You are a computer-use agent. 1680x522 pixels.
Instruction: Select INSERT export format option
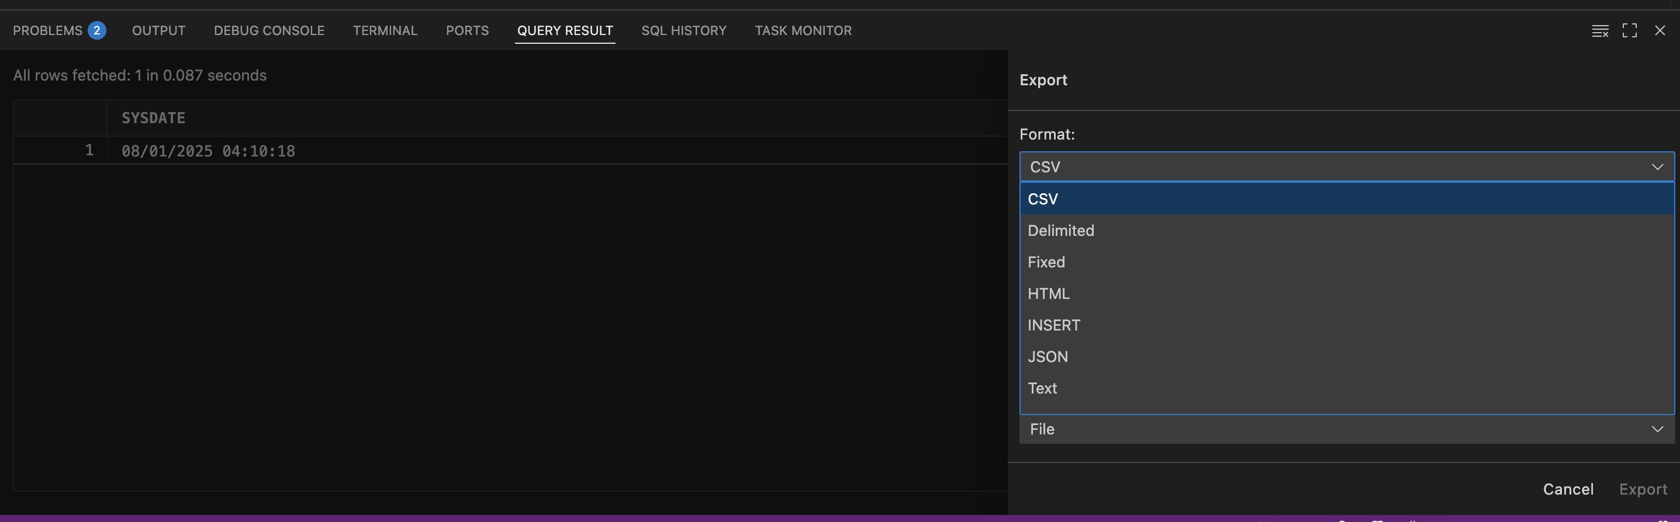[1347, 325]
